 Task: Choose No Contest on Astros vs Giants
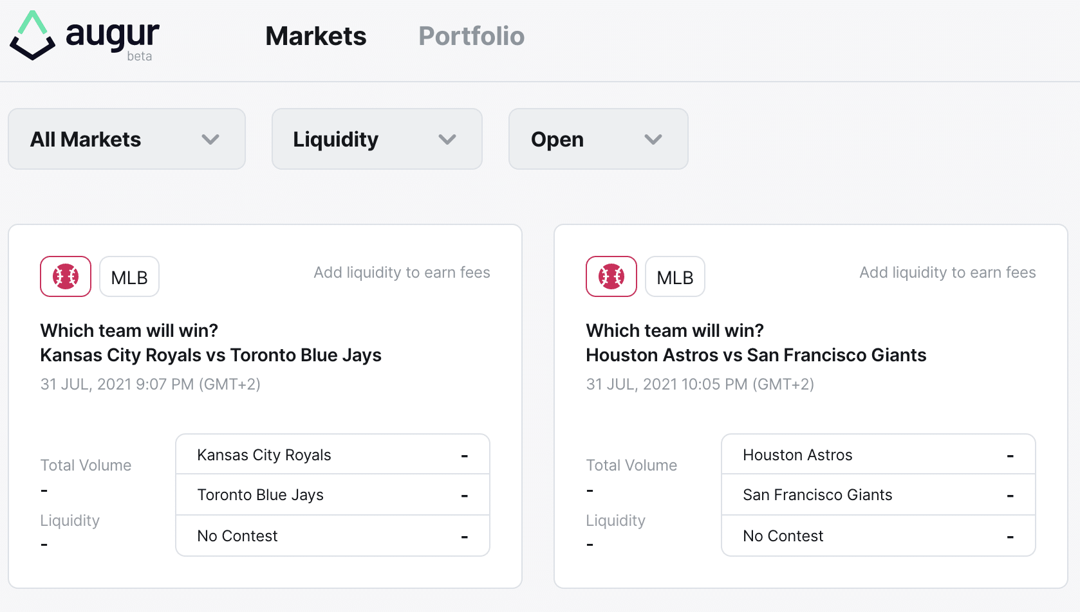point(879,535)
